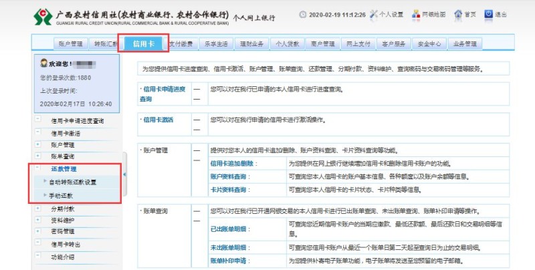Click 账单查询 heading in main panel
This screenshot has height=270, width=535.
155,211
